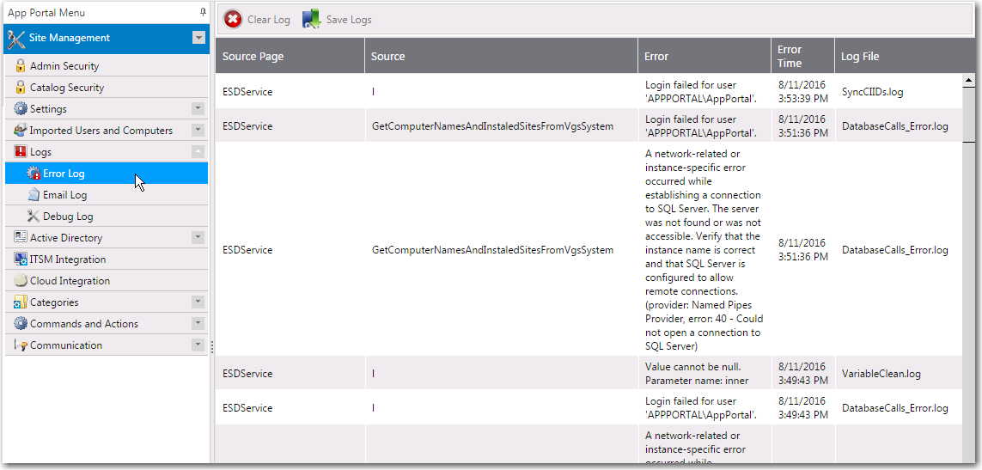Select Imported Users and Computers
This screenshot has width=982, height=470.
pyautogui.click(x=101, y=131)
